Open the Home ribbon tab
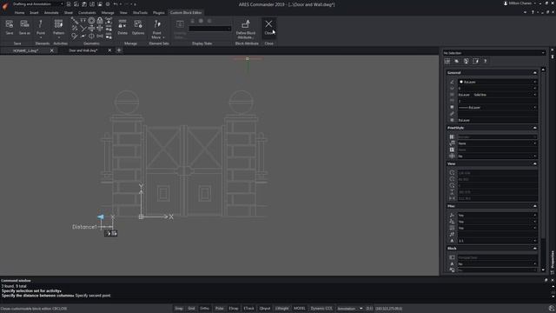The width and height of the screenshot is (556, 313). click(x=19, y=12)
